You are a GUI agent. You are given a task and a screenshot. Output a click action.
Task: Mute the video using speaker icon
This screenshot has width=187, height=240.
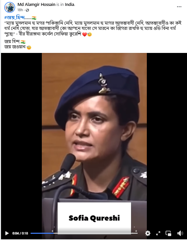click(180, 233)
